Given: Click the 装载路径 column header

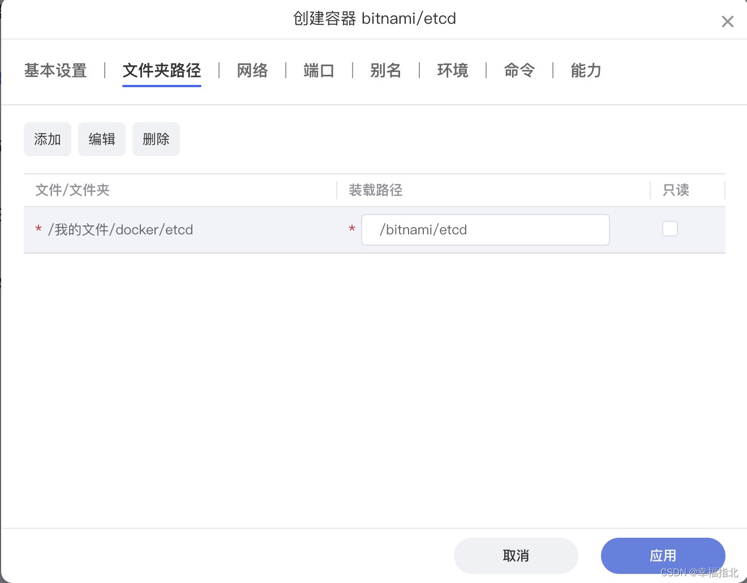Looking at the screenshot, I should click(x=376, y=190).
